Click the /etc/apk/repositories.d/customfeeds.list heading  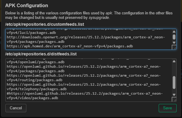tap(45, 24)
